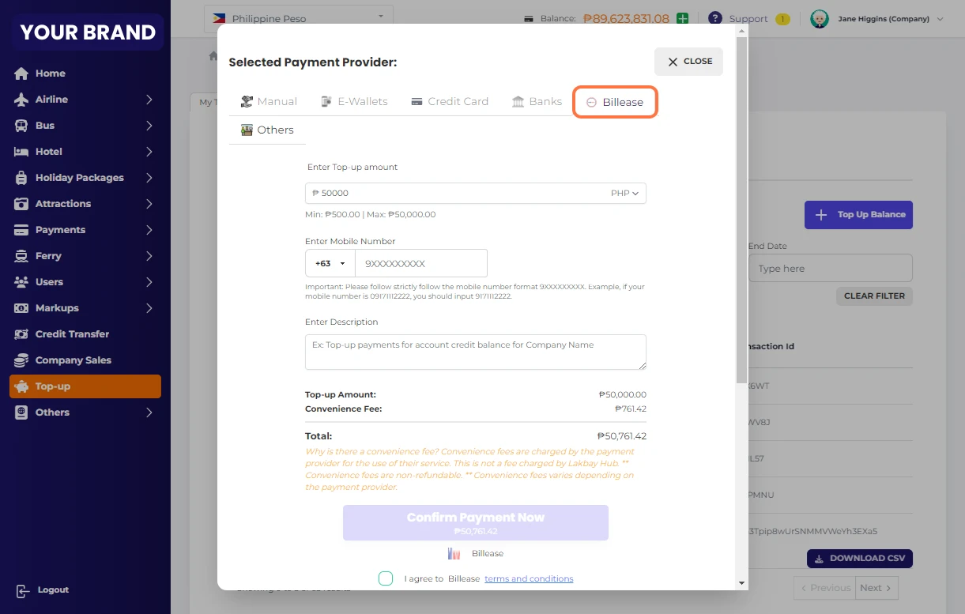The height and width of the screenshot is (614, 965).
Task: Select the Credit Card payment tab
Action: tap(450, 101)
